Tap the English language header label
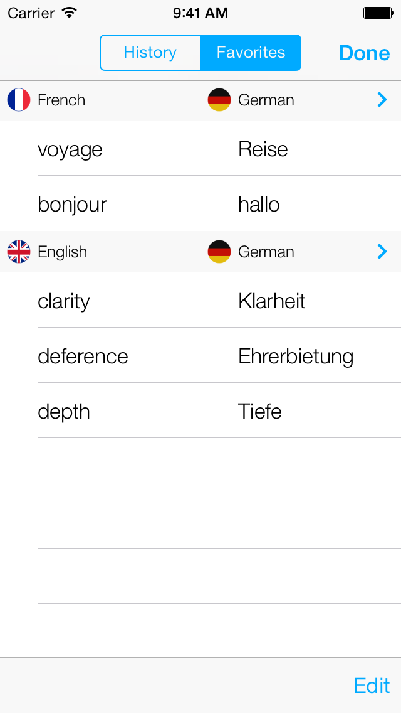Viewport: 401px width, 713px height. 62,252
